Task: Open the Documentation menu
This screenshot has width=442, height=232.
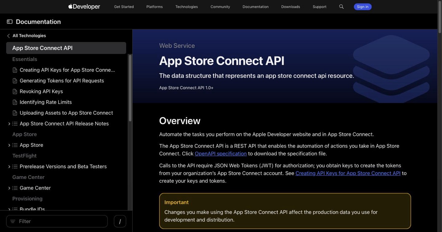Action: 256,7
